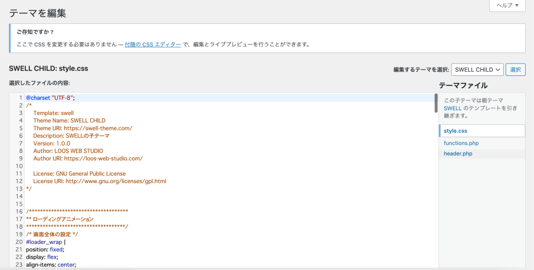
Task: Place cursor on @charset "UTF-8" line
Action: [50, 98]
